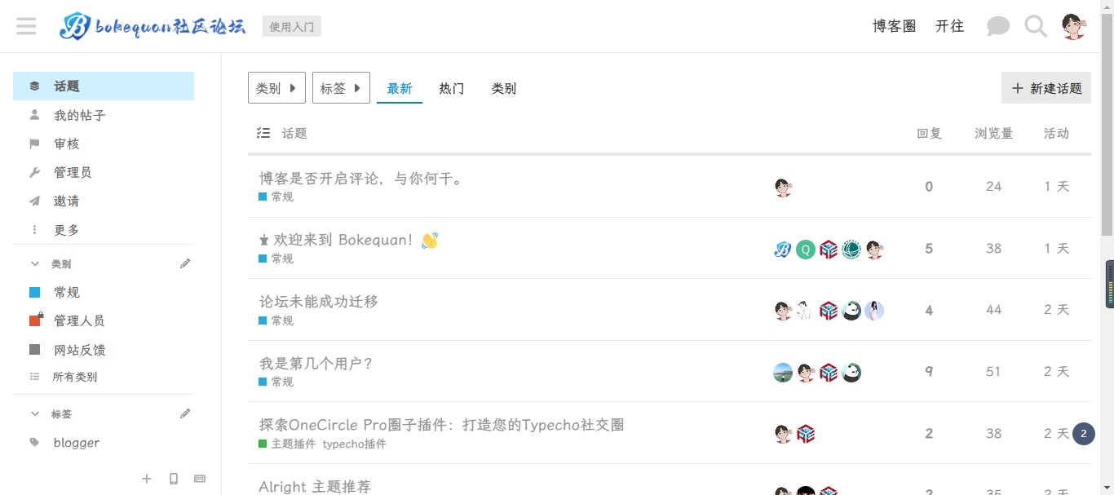Open user profile avatar in header
The width and height of the screenshot is (1114, 495).
pos(1074,26)
